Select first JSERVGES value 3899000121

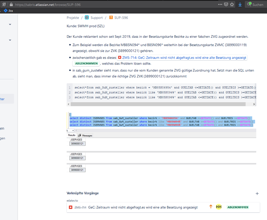tap(77, 144)
